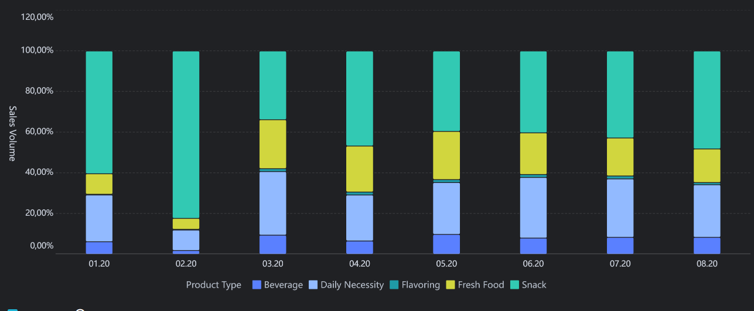The width and height of the screenshot is (754, 311).
Task: Click the Beverage segment of the 05.20 bar
Action: tap(446, 244)
